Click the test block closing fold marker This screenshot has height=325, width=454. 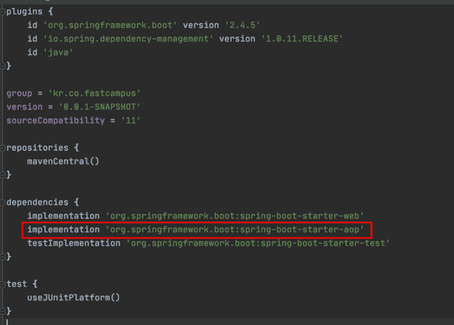click(3, 311)
